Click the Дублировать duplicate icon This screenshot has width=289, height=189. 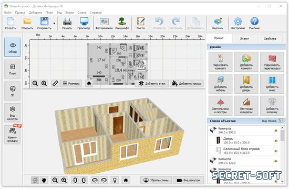(195, 23)
